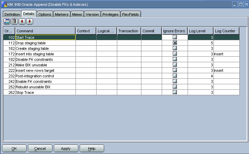Click the Help button
Viewport: 249px width, 154px height.
92,148
